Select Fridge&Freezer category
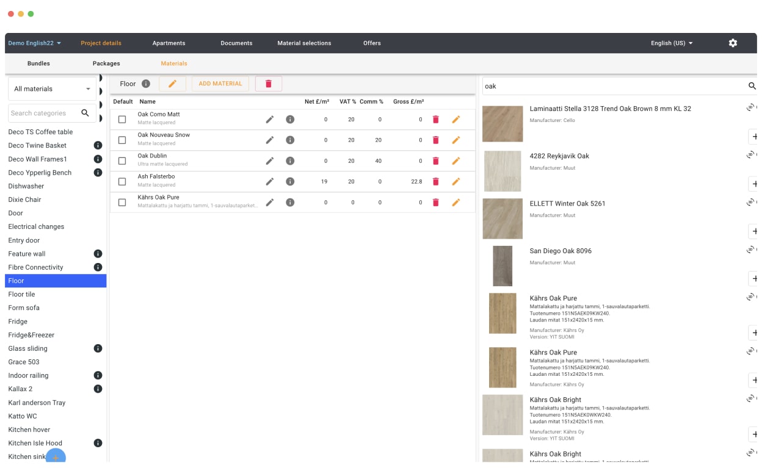 pos(56,335)
